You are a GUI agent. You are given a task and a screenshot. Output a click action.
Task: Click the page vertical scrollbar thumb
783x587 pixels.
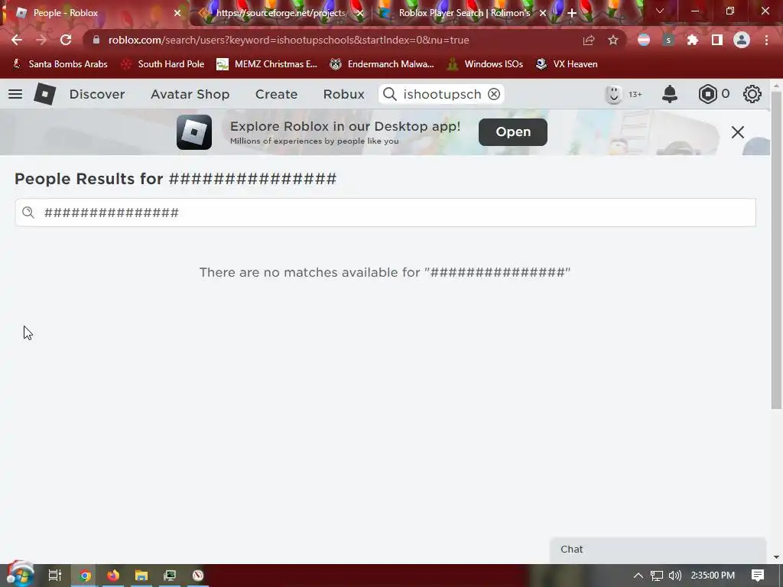[776, 250]
